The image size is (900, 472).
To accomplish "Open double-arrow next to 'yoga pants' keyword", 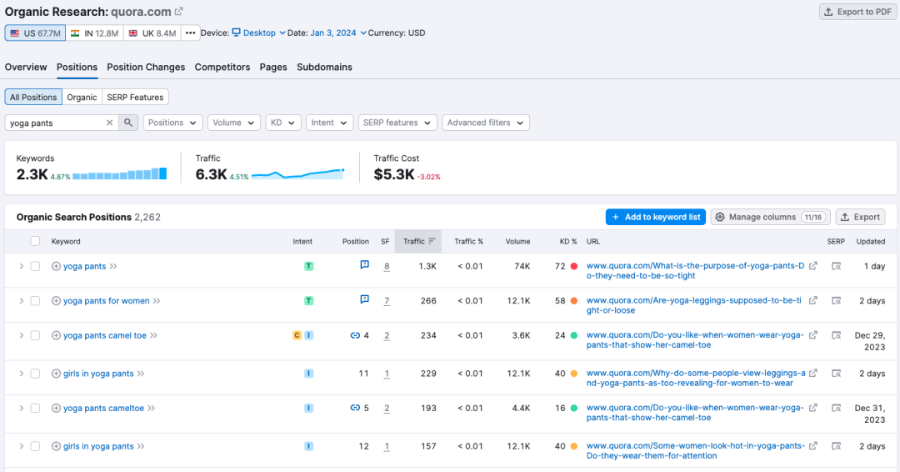I will [x=113, y=266].
